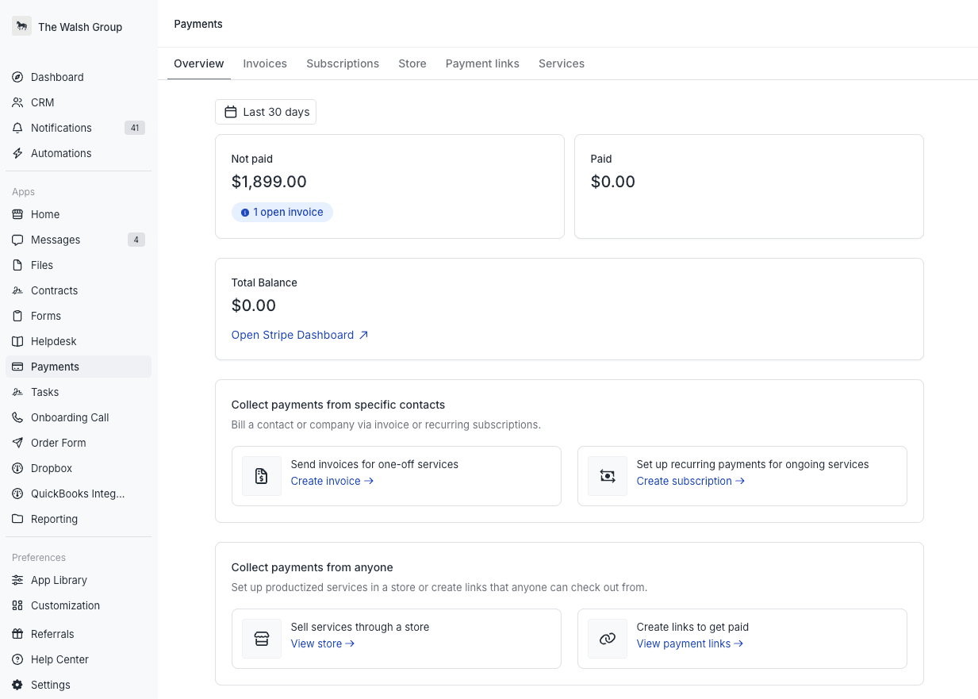Open the Last 30 days date filter

tap(266, 112)
